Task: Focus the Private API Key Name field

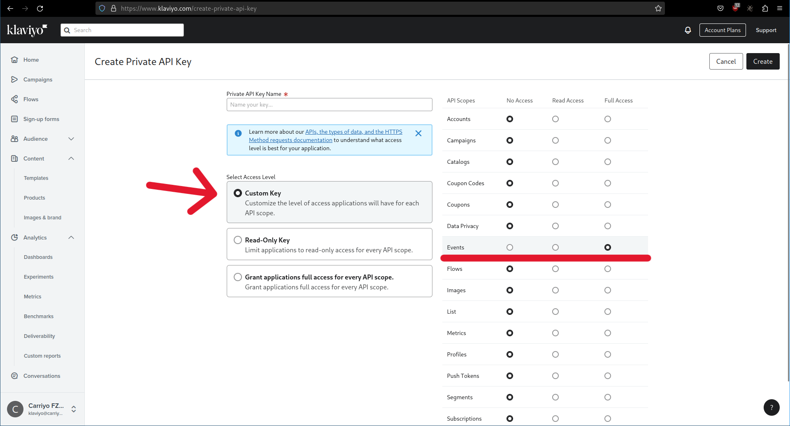Action: point(329,105)
